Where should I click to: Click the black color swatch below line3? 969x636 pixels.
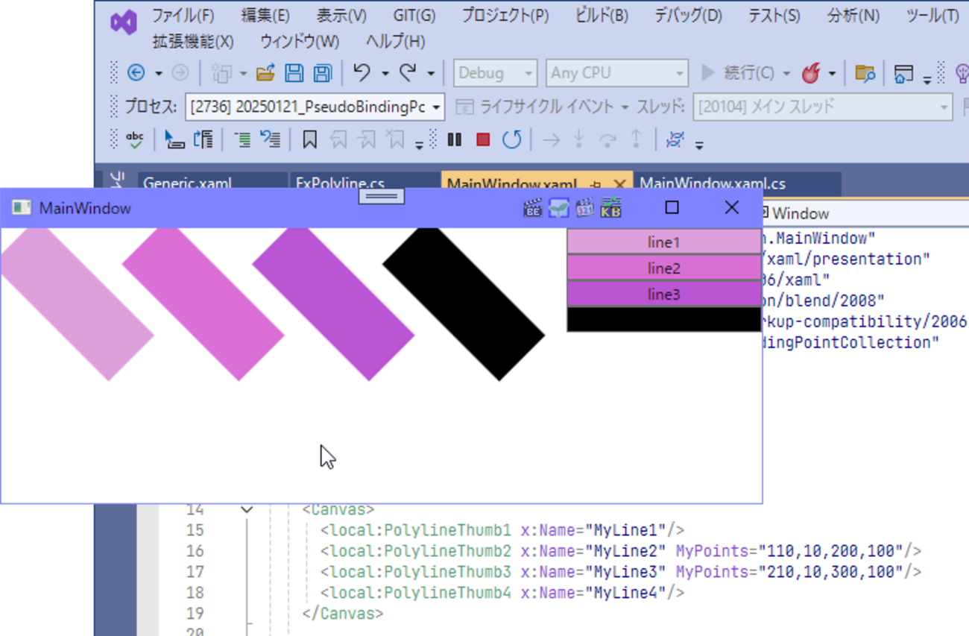coord(663,320)
